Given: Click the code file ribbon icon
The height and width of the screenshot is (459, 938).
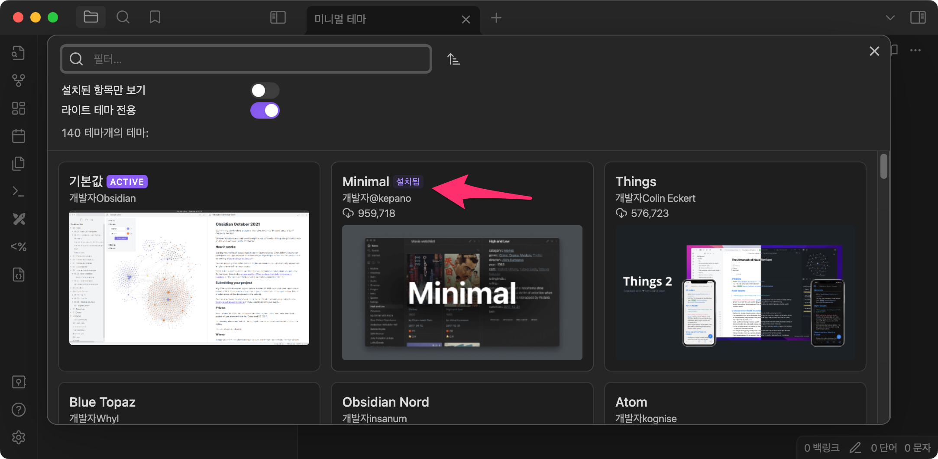Looking at the screenshot, I should coord(18,275).
